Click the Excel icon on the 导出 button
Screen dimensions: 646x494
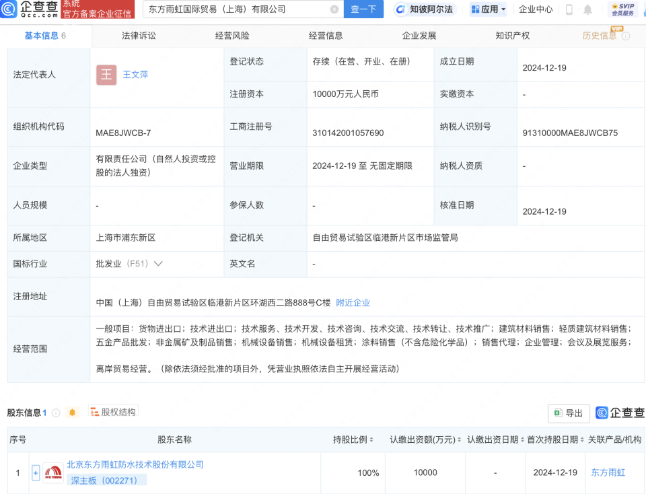pyautogui.click(x=559, y=413)
